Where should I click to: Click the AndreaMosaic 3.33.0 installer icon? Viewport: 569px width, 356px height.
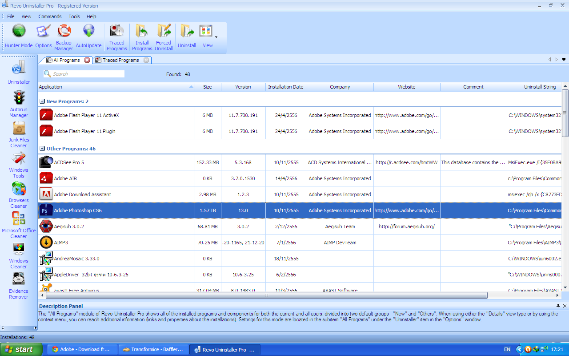pyautogui.click(x=46, y=259)
